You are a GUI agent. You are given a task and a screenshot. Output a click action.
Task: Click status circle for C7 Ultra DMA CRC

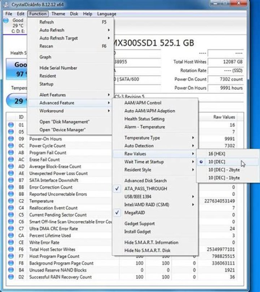tap(11, 228)
